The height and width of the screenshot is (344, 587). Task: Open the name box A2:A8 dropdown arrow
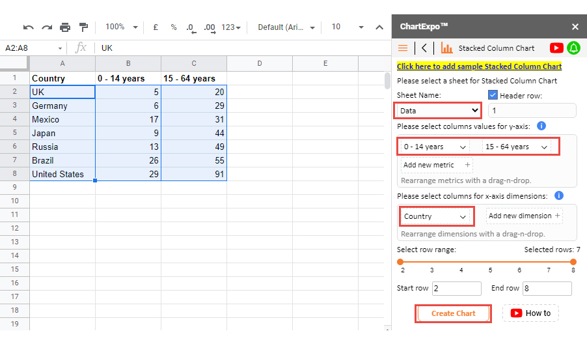(60, 48)
